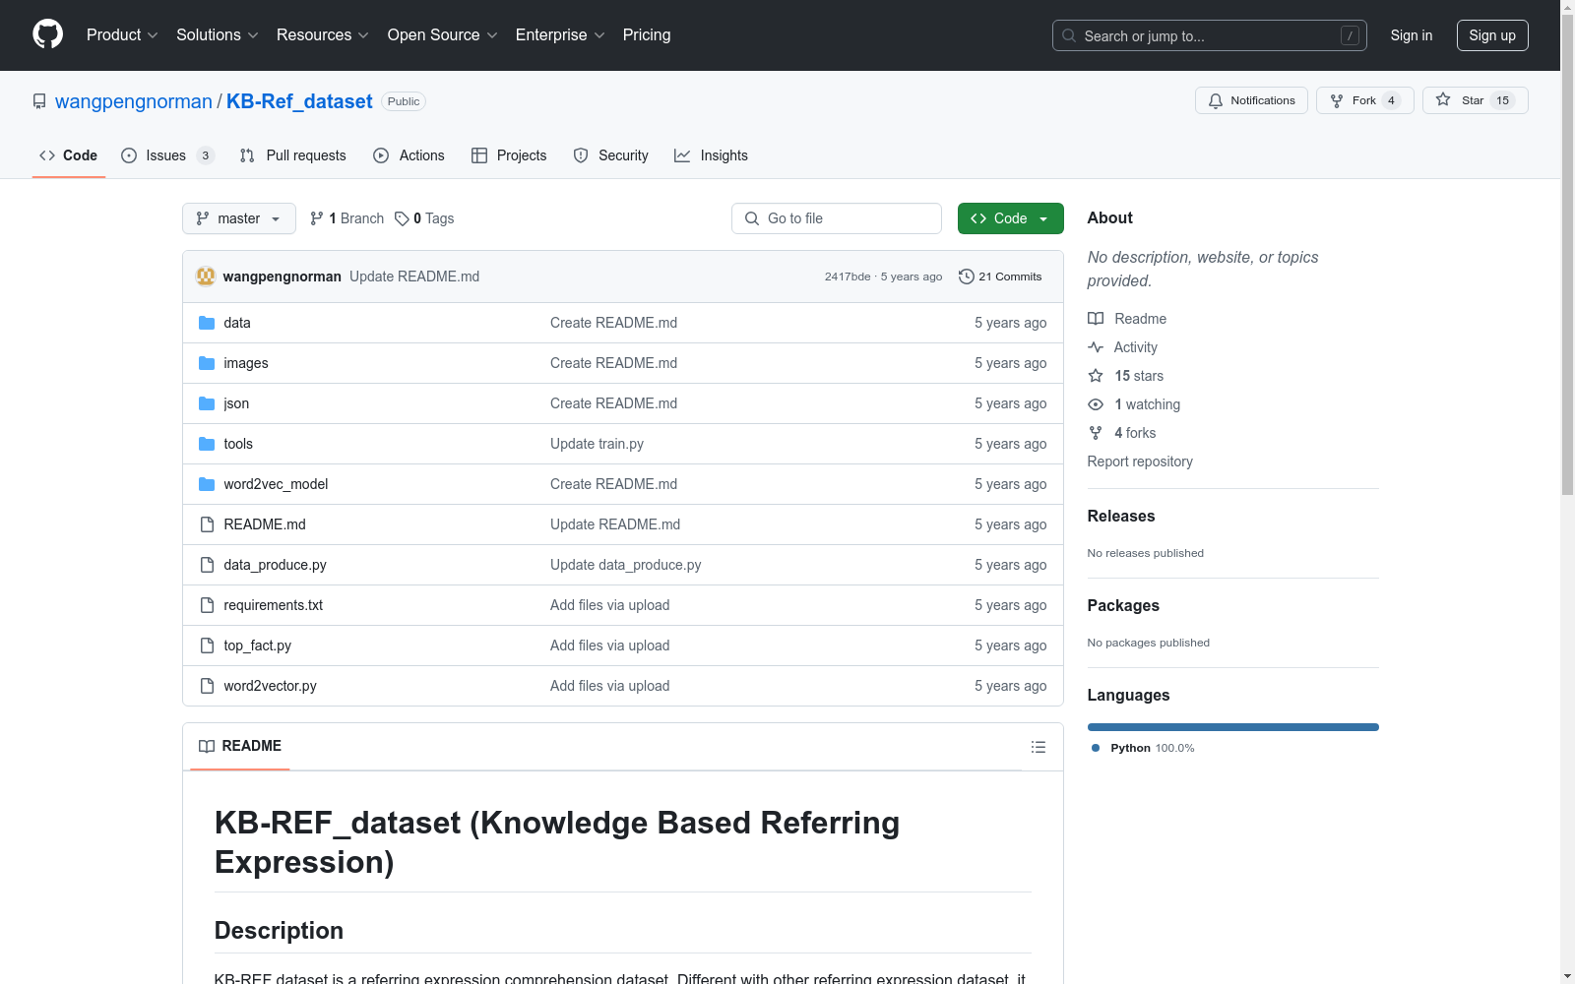Click the json folder icon
The width and height of the screenshot is (1575, 984).
point(207,403)
